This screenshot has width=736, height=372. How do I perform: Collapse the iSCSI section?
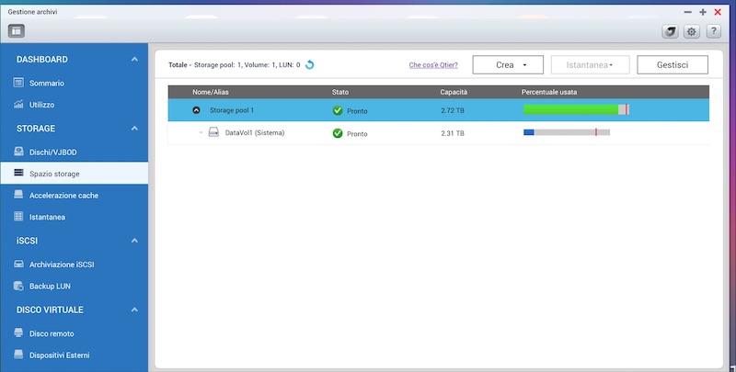(x=134, y=242)
